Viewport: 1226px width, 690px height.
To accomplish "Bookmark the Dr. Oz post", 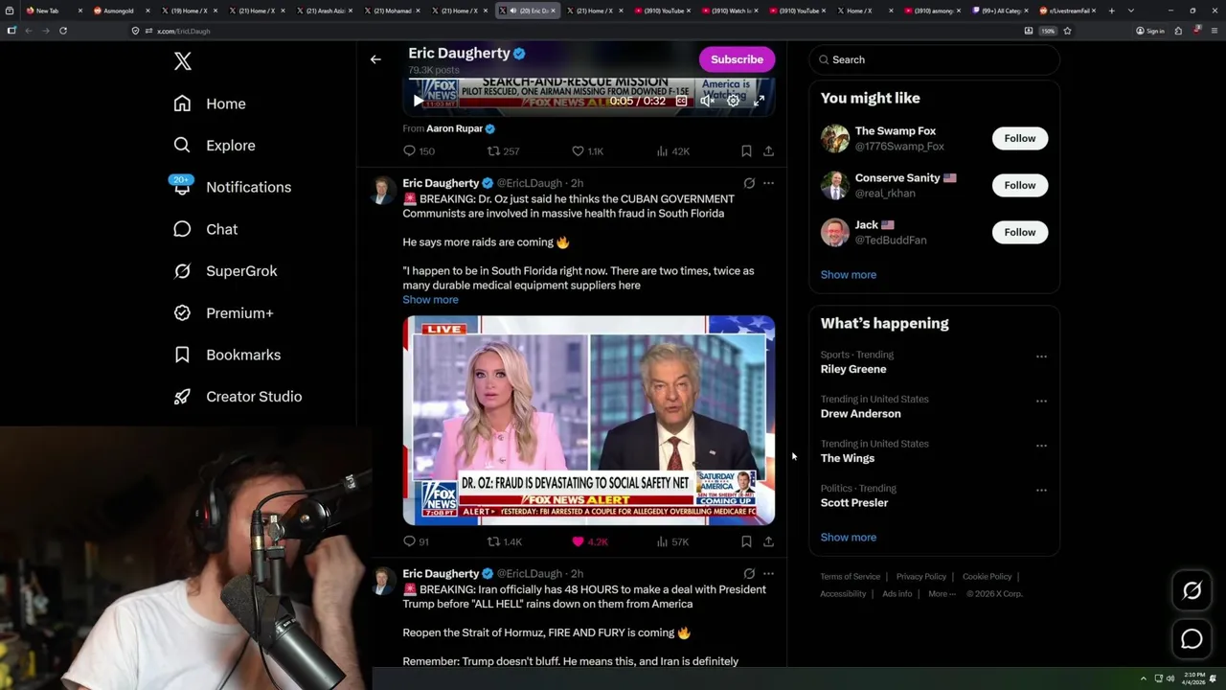I will (x=746, y=541).
